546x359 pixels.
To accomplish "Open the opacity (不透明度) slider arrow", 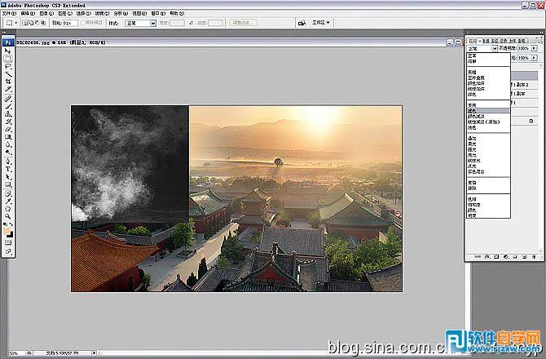I will (534, 48).
